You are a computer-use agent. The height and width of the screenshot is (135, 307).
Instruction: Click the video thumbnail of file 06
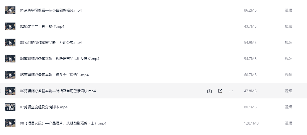click(x=10, y=91)
